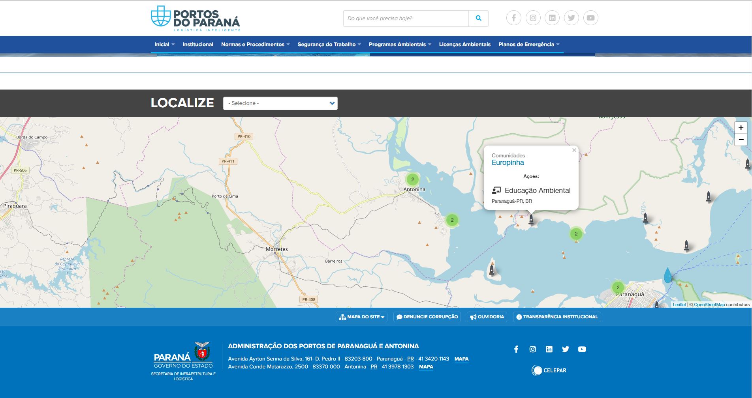
Task: Click Educação Ambiental text in popup
Action: (538, 191)
